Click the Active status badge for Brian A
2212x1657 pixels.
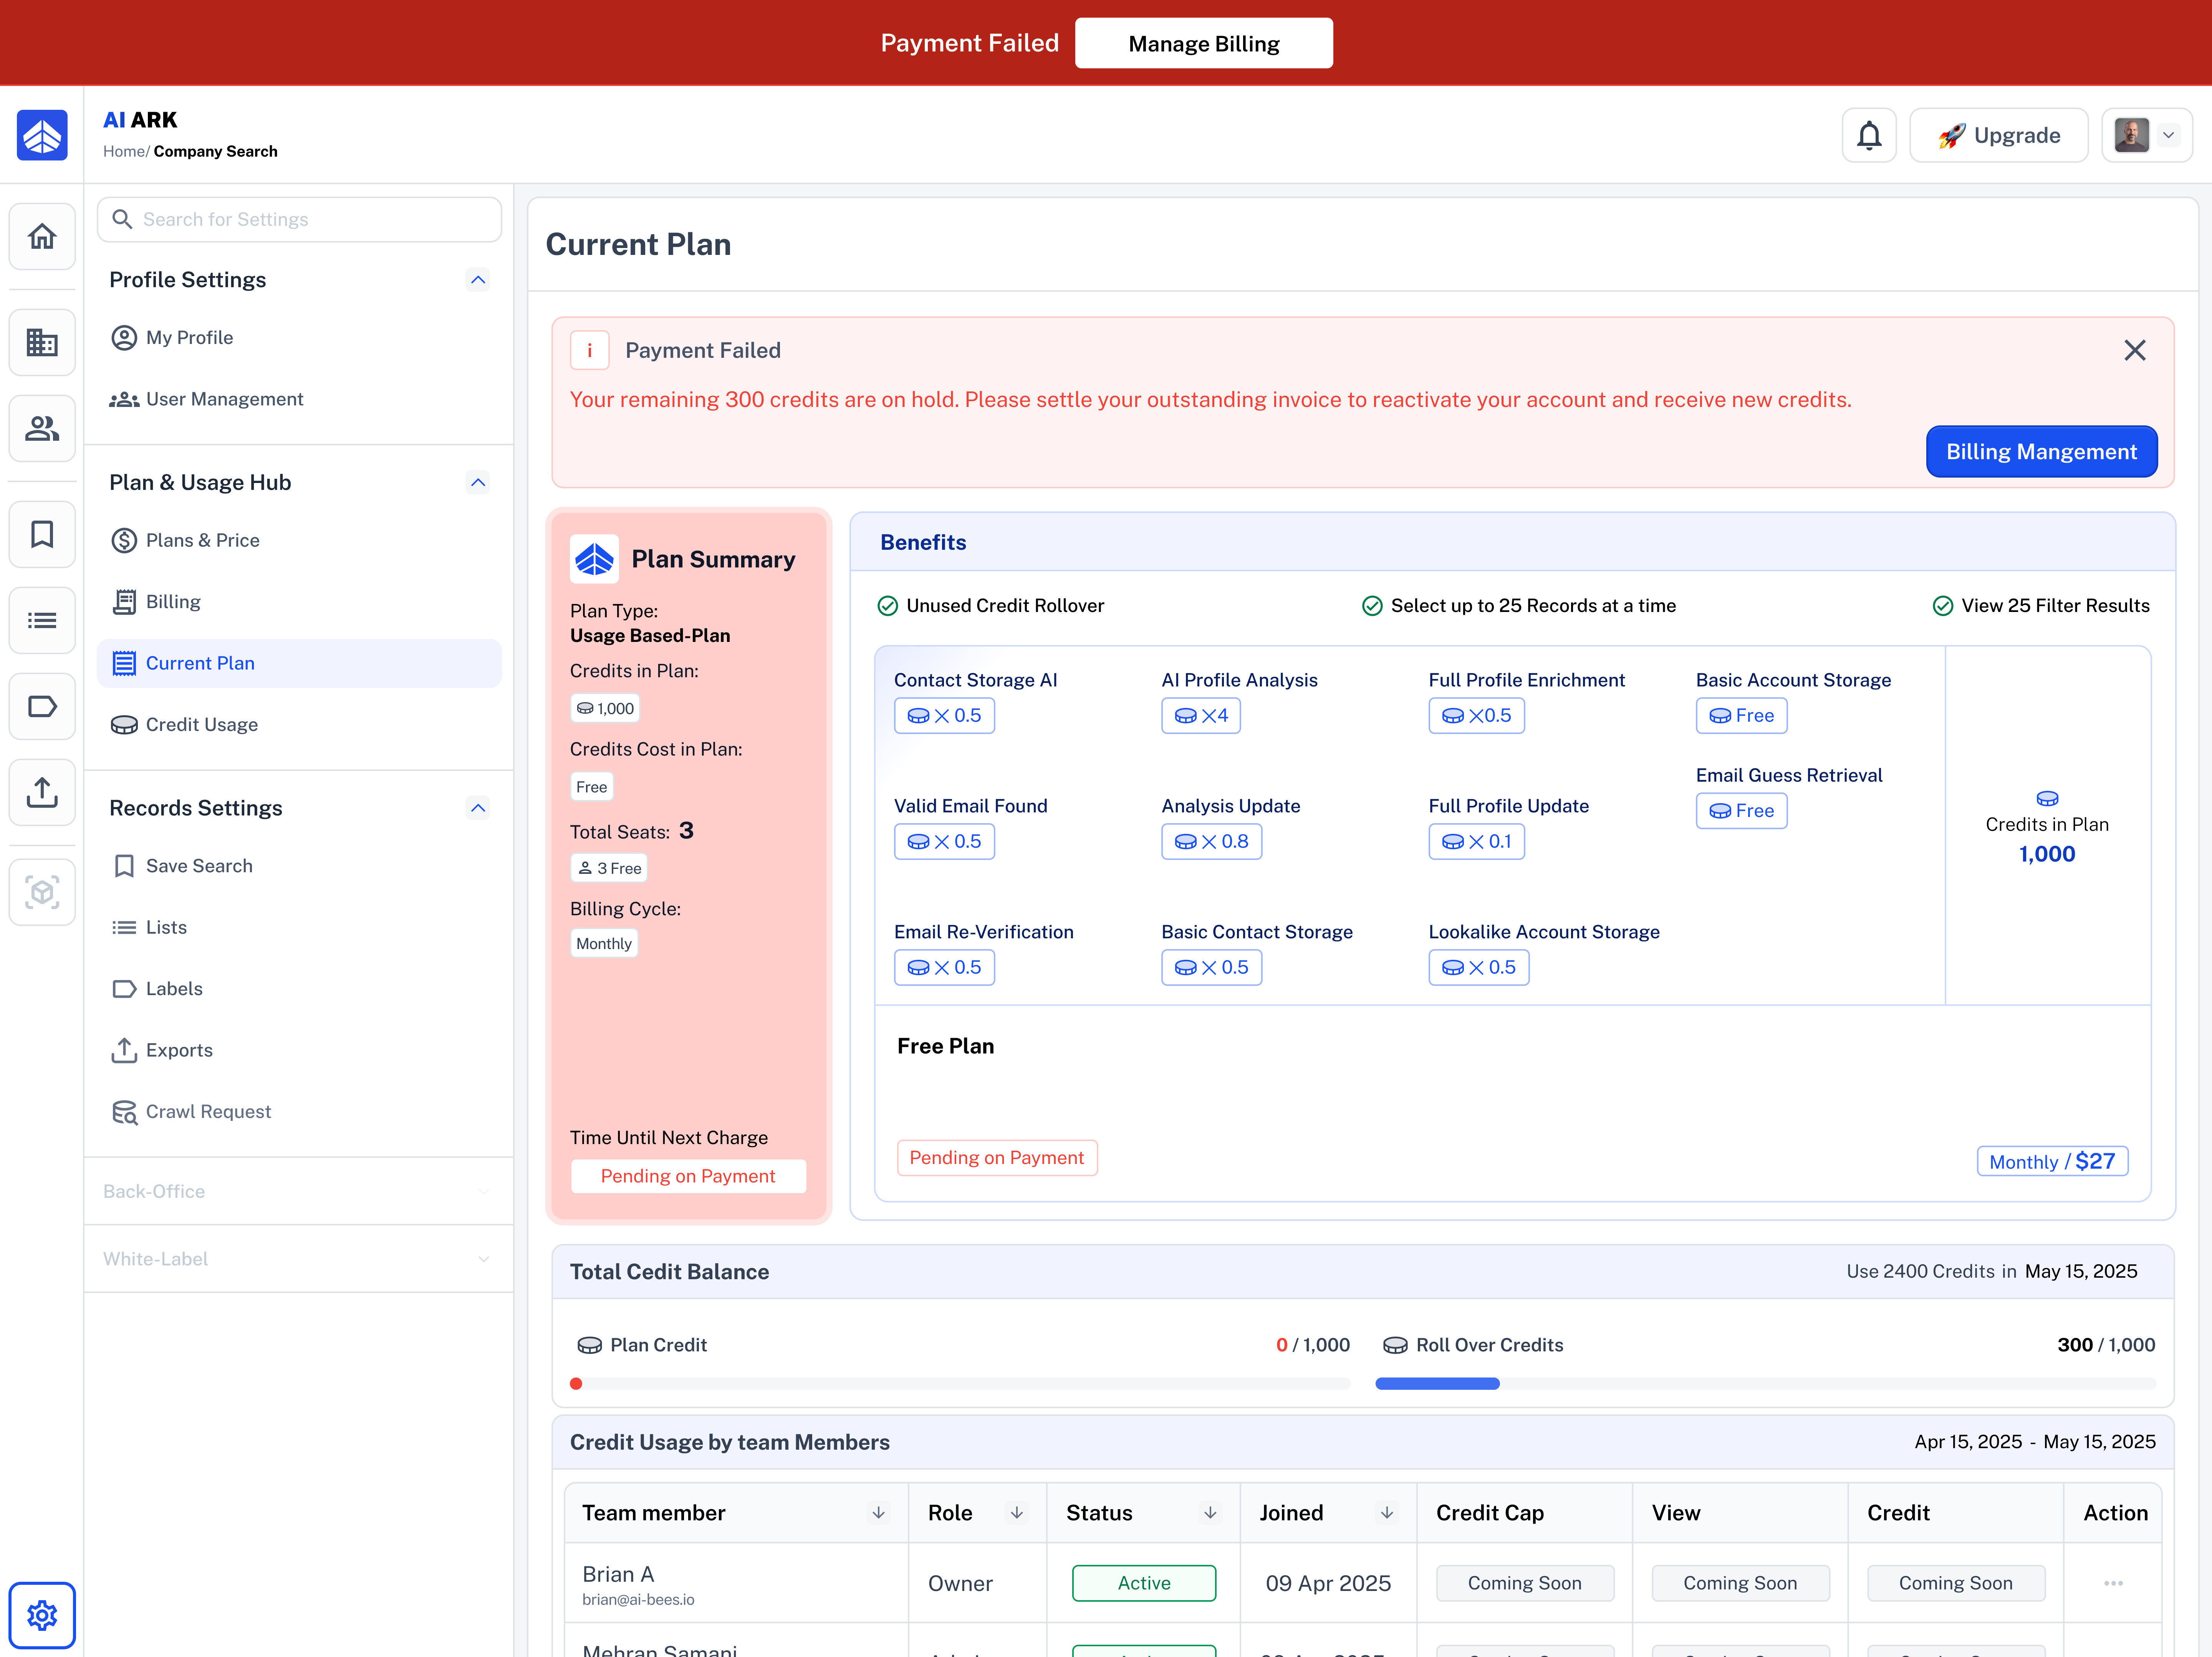[1144, 1583]
